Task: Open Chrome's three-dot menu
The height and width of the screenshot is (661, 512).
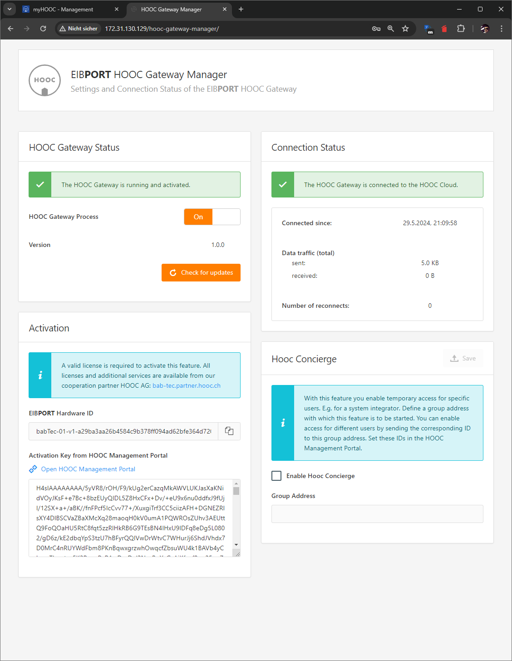Action: 501,28
